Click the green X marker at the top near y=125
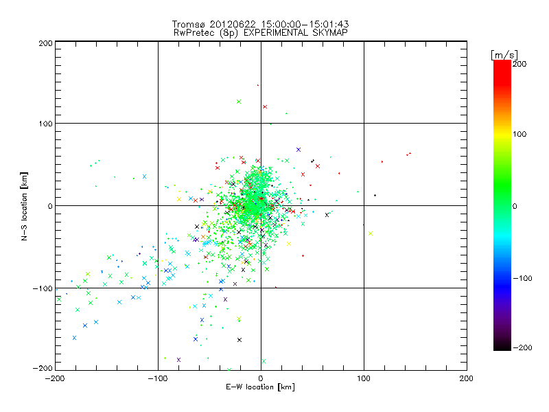 pyautogui.click(x=239, y=102)
